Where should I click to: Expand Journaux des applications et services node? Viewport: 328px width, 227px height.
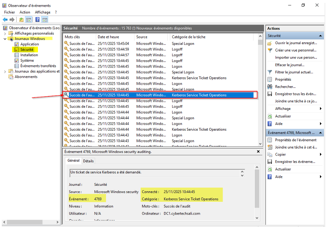click(x=5, y=72)
